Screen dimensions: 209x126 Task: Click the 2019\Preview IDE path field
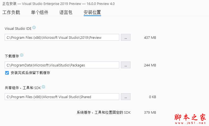tap(62, 37)
